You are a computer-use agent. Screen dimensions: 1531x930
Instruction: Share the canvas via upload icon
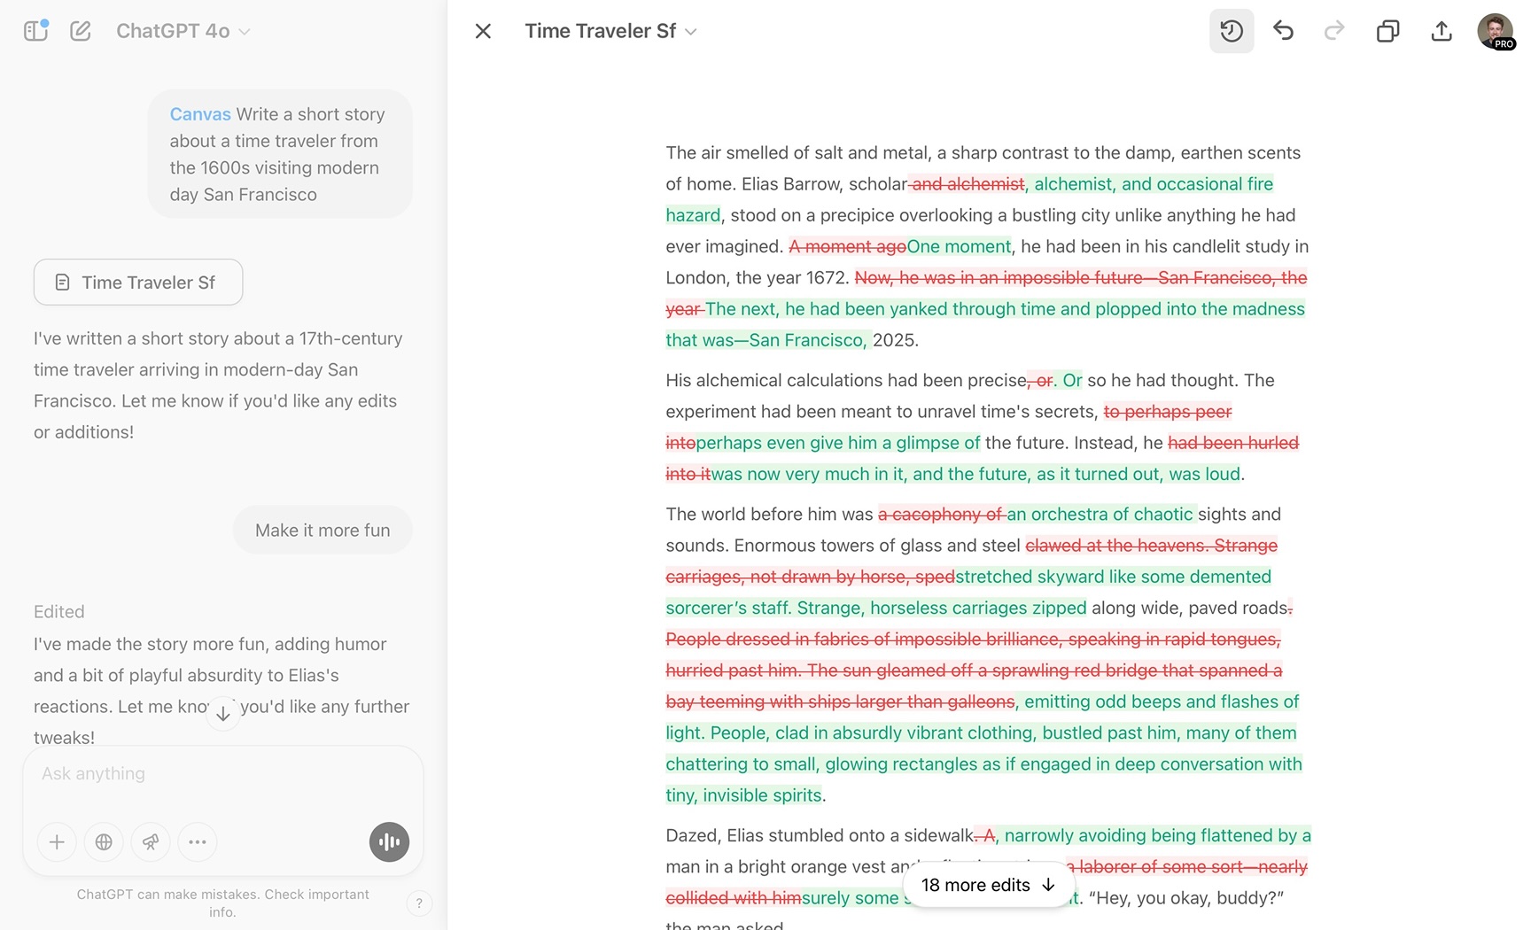1442,31
